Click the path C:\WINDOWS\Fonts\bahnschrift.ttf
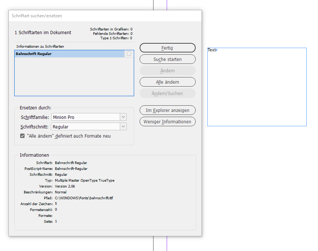Screen dimensions: 318x251 84,198
